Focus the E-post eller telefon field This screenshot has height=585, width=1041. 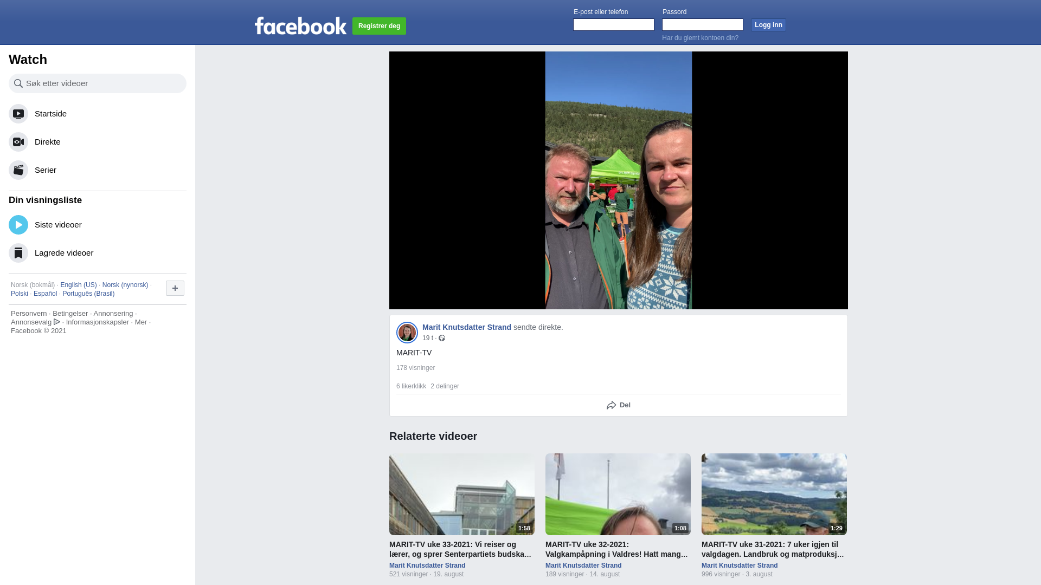click(614, 25)
